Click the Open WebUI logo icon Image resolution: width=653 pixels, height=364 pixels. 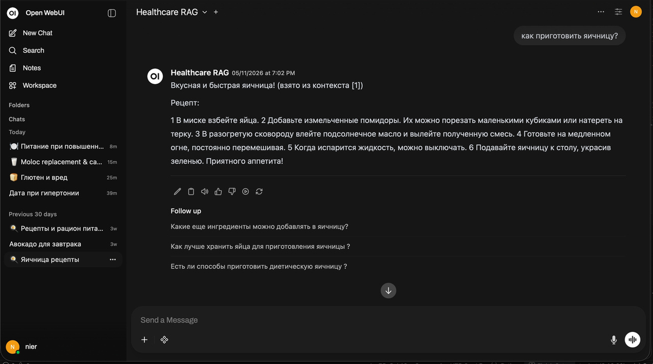13,13
